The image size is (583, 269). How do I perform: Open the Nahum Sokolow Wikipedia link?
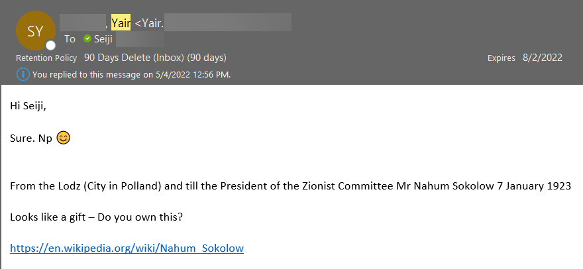pyautogui.click(x=127, y=248)
